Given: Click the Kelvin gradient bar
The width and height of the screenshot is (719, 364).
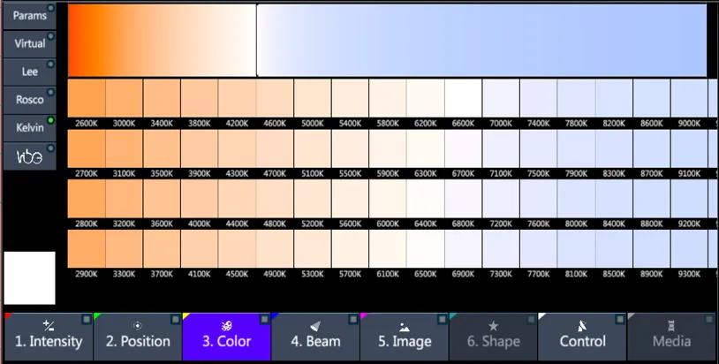Looking at the screenshot, I should [388, 41].
